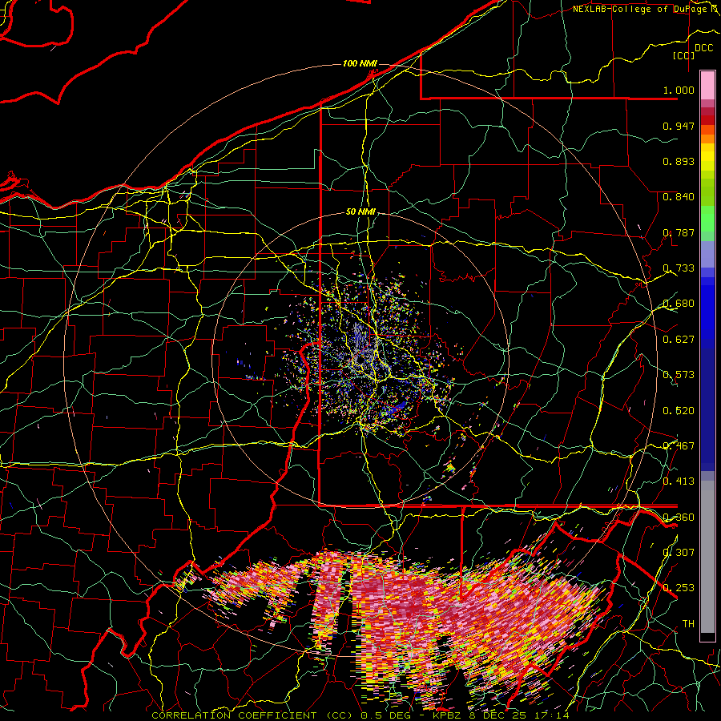Image resolution: width=721 pixels, height=721 pixels.
Task: Click the 0.680 scale value
Action: pyautogui.click(x=679, y=304)
